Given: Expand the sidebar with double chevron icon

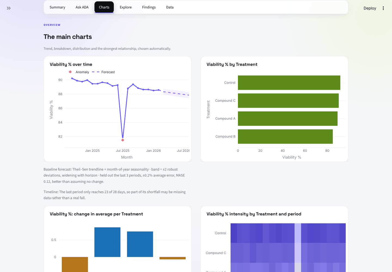Looking at the screenshot, I should point(9,8).
